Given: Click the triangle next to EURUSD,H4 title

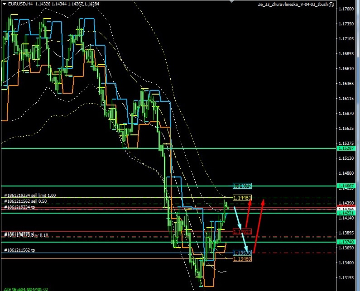Looking at the screenshot, I should (4, 4).
